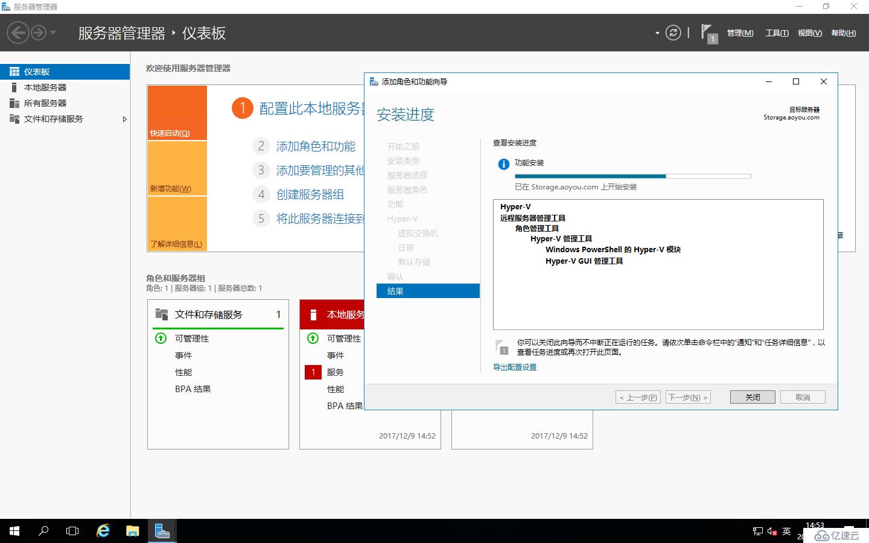Click the 英 input method indicator
This screenshot has width=869, height=543.
pos(786,531)
